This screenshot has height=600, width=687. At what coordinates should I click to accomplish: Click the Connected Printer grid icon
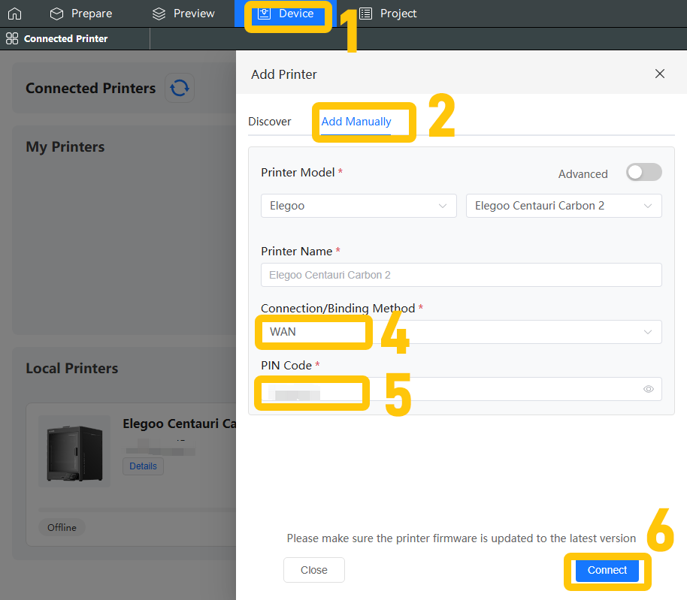click(x=12, y=38)
